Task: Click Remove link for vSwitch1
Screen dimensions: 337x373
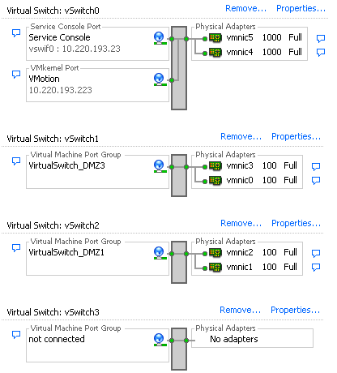Action: pyautogui.click(x=241, y=136)
